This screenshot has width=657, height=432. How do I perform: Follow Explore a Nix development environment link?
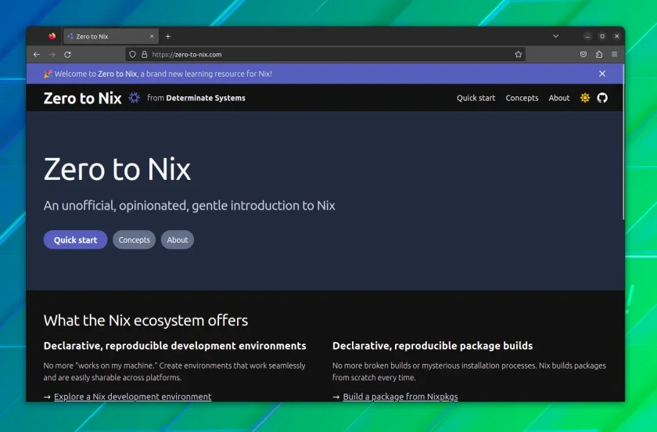132,397
